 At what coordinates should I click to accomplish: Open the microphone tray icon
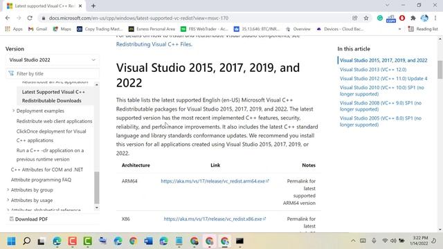(374, 241)
